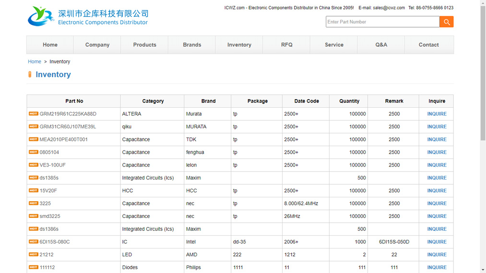Open part VE3-100UF

(52, 165)
